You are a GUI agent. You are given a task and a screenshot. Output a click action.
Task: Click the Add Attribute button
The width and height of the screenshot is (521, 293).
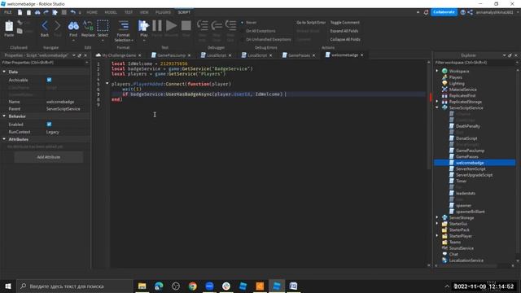pyautogui.click(x=49, y=157)
